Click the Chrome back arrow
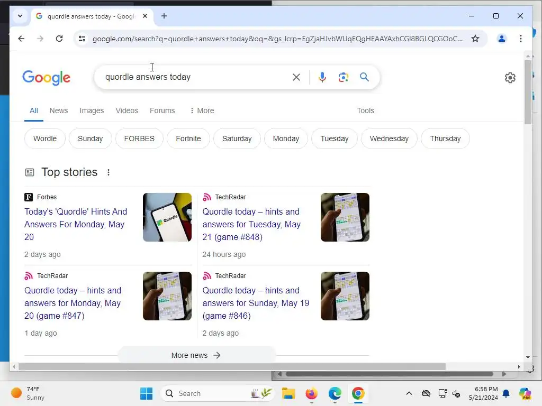 (21, 39)
